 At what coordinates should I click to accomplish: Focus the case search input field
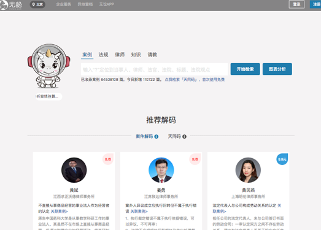[x=154, y=69]
